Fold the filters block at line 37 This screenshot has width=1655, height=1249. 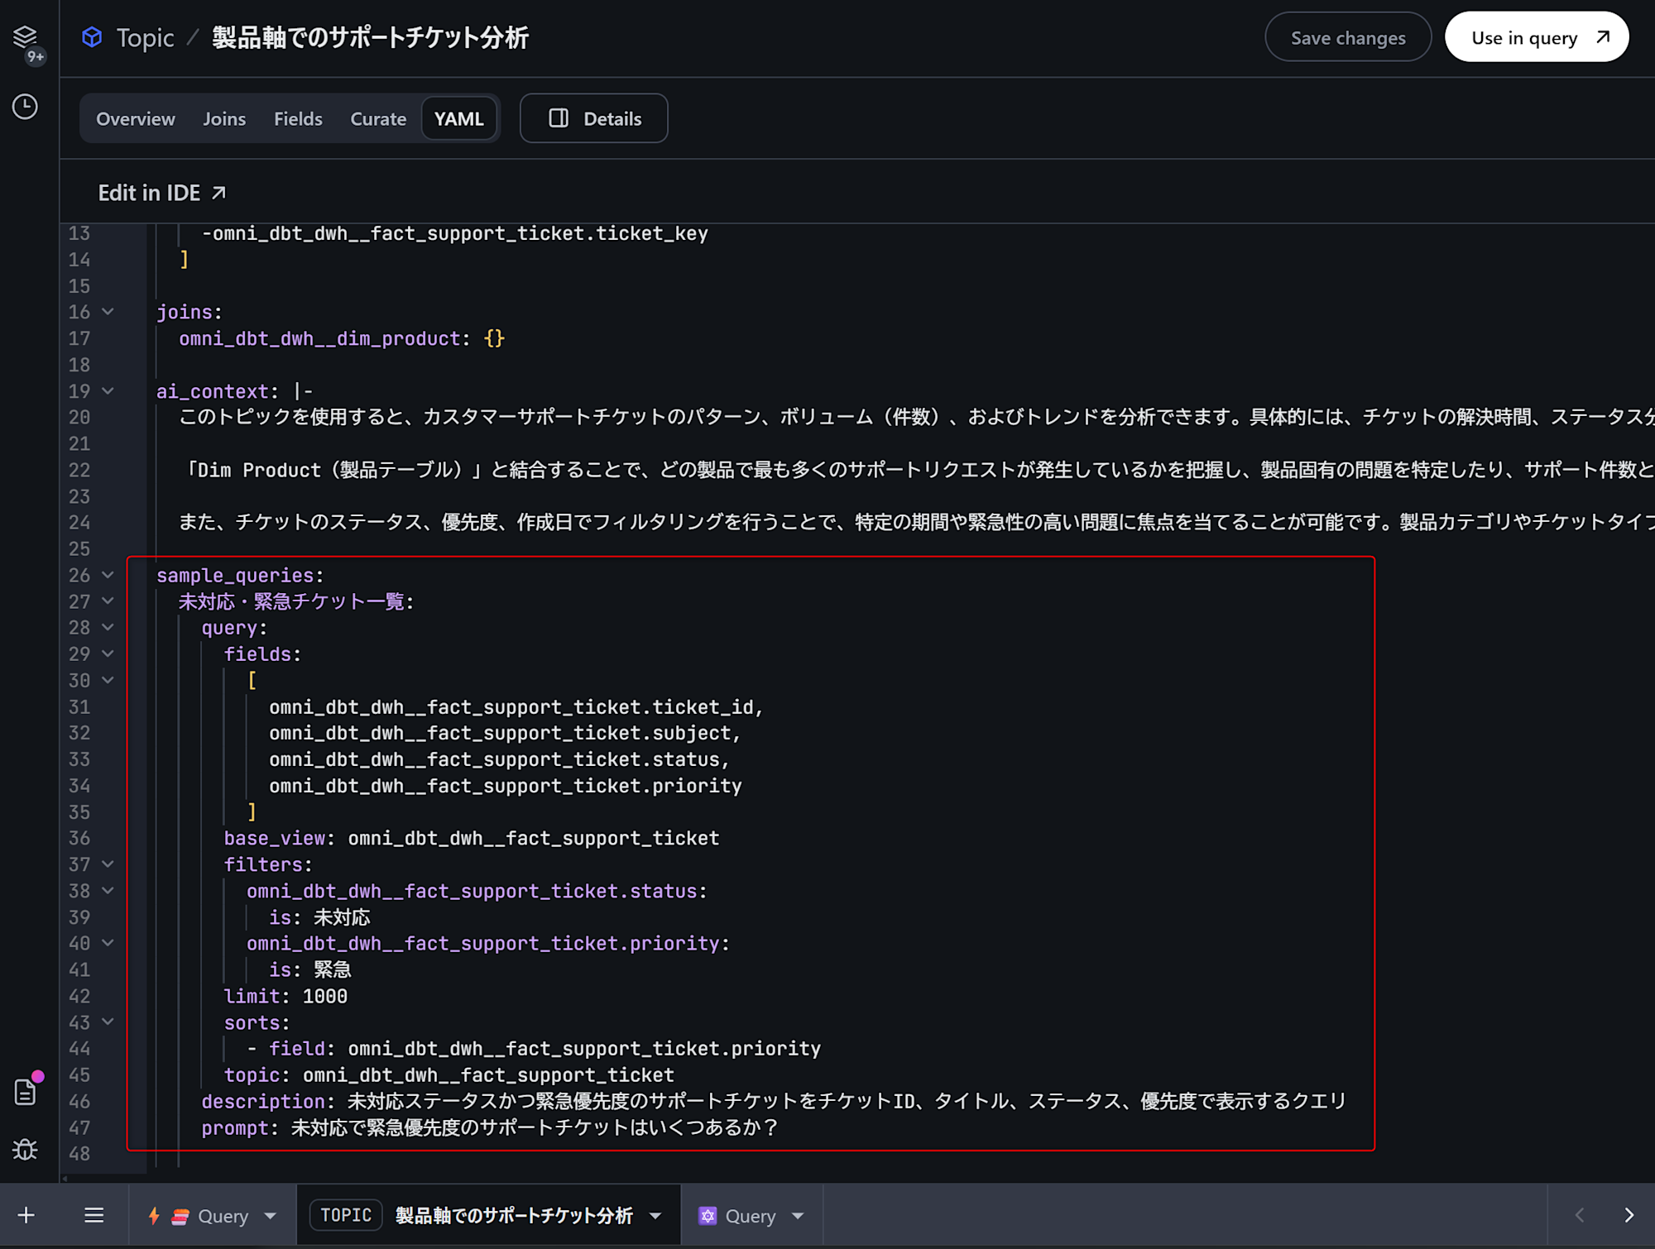coord(108,864)
